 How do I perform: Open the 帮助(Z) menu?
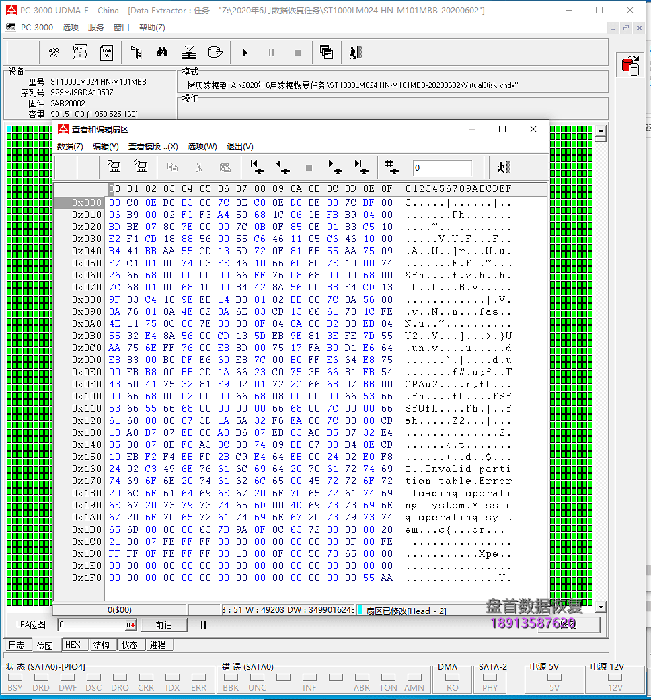pos(152,27)
